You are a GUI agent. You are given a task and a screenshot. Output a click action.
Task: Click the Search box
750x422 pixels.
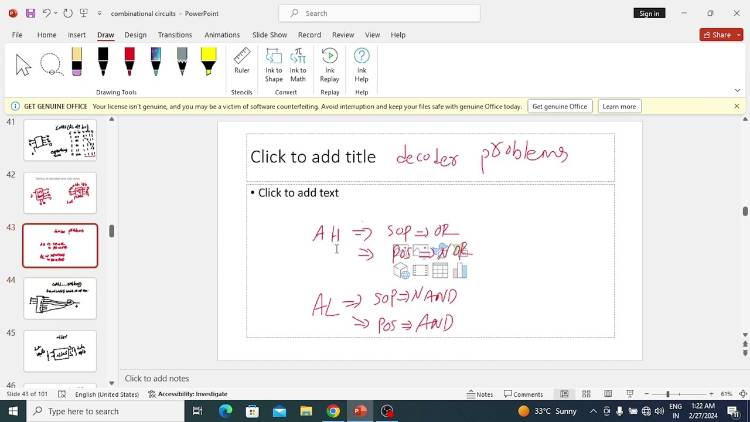pos(379,13)
